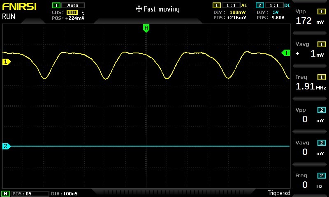
Task: Click the RUN status indicator
Action: click(x=9, y=16)
